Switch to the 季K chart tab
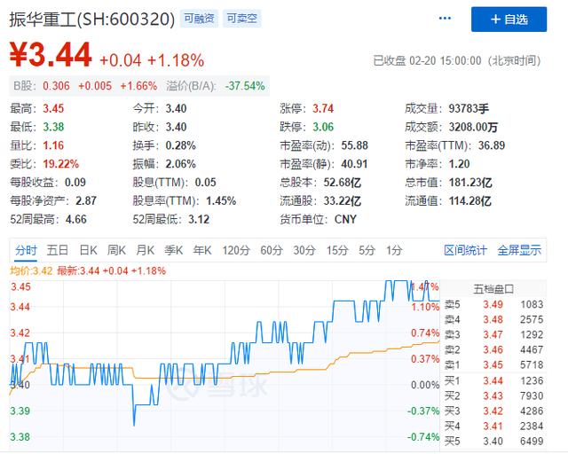The image size is (568, 454). [174, 250]
